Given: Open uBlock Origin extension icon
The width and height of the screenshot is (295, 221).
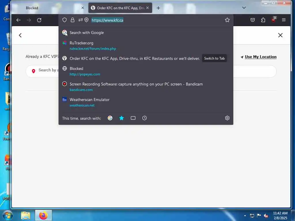Looking at the screenshot, I should tap(274, 20).
